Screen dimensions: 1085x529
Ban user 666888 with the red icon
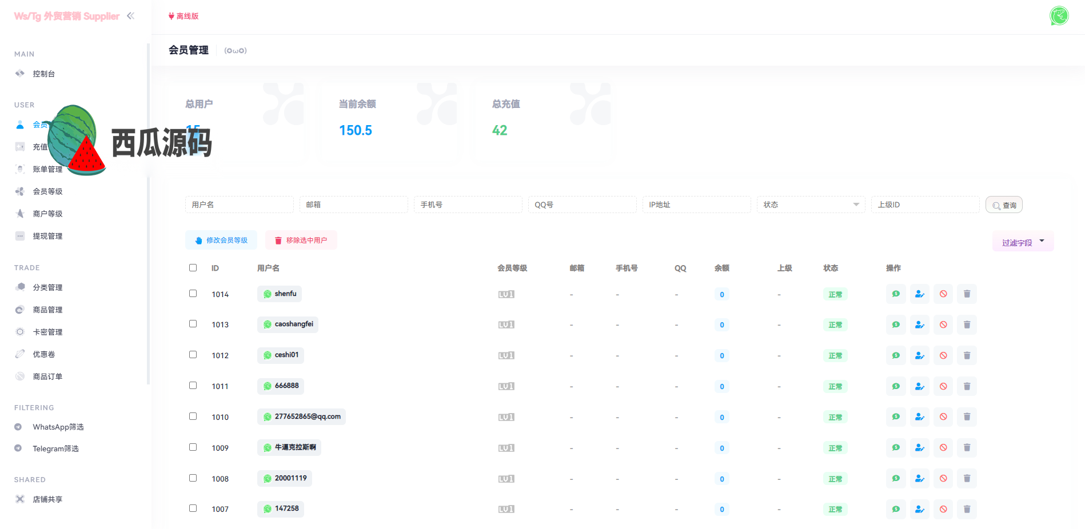pyautogui.click(x=943, y=387)
